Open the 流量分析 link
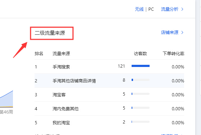201x135 pixels. pyautogui.click(x=170, y=9)
